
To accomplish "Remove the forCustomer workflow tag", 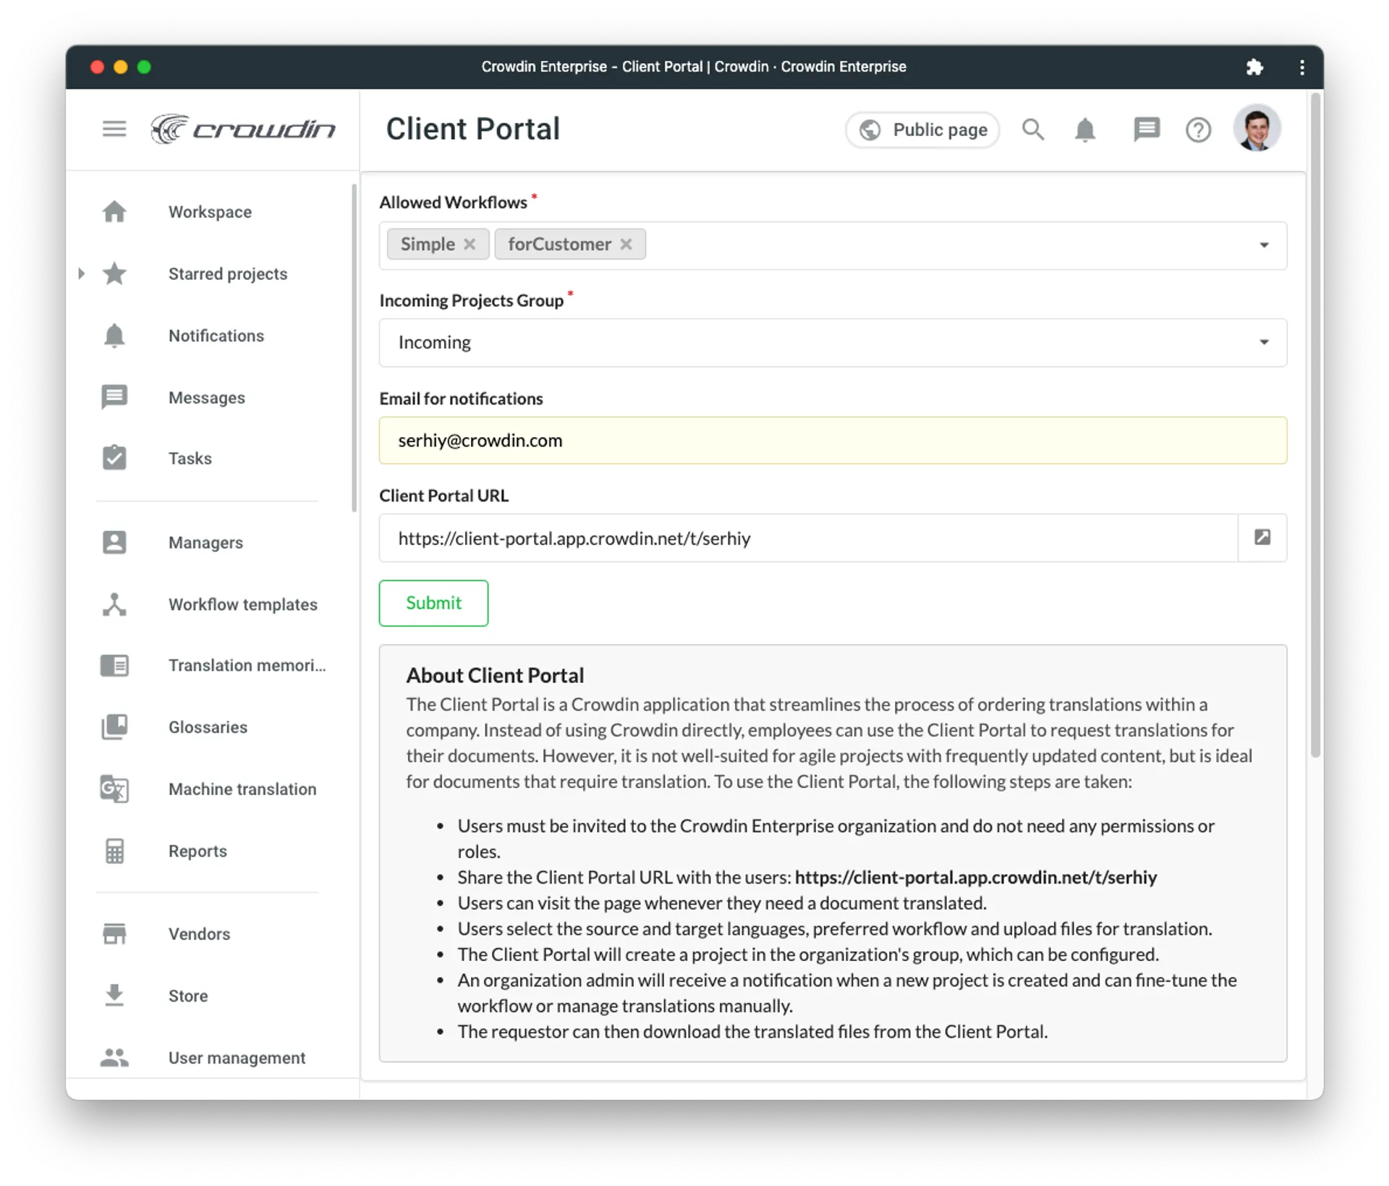I will pos(626,245).
